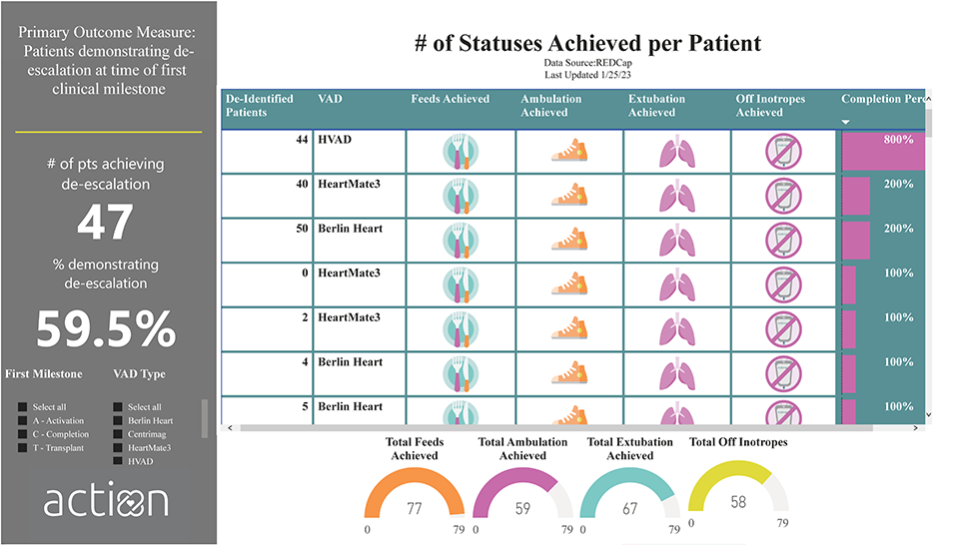
Task: Tick Select all under First Milestone
Action: pyautogui.click(x=23, y=407)
